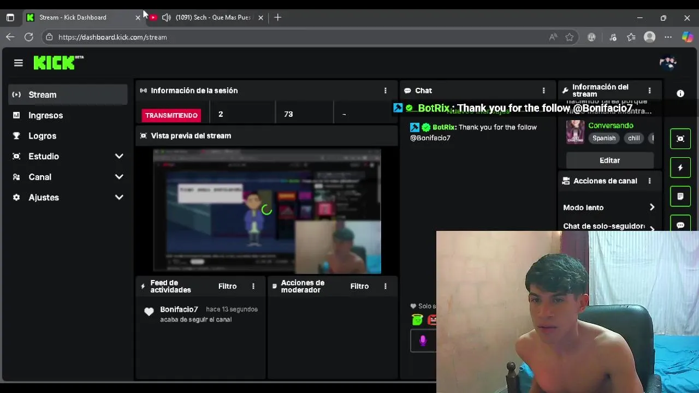Screen dimensions: 699x393
Task: Select Stream in the sidebar
Action: (x=68, y=95)
